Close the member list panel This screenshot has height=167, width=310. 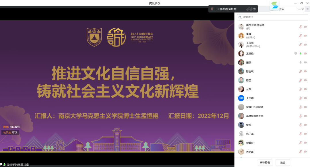[x=303, y=9]
